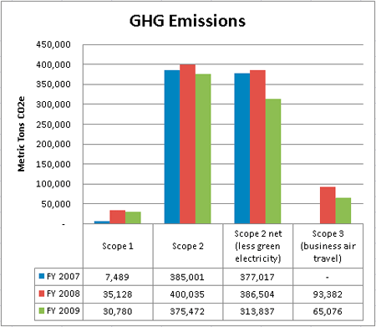Click the red Scope 2 net FY 2008 bar
Viewport: 376px width, 327px height.
(x=257, y=147)
